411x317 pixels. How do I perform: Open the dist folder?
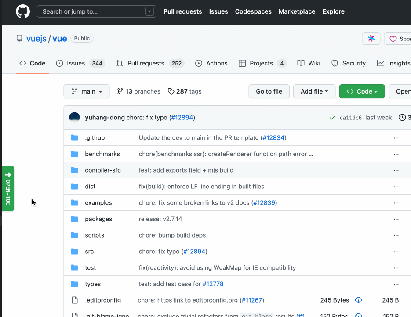tap(90, 186)
